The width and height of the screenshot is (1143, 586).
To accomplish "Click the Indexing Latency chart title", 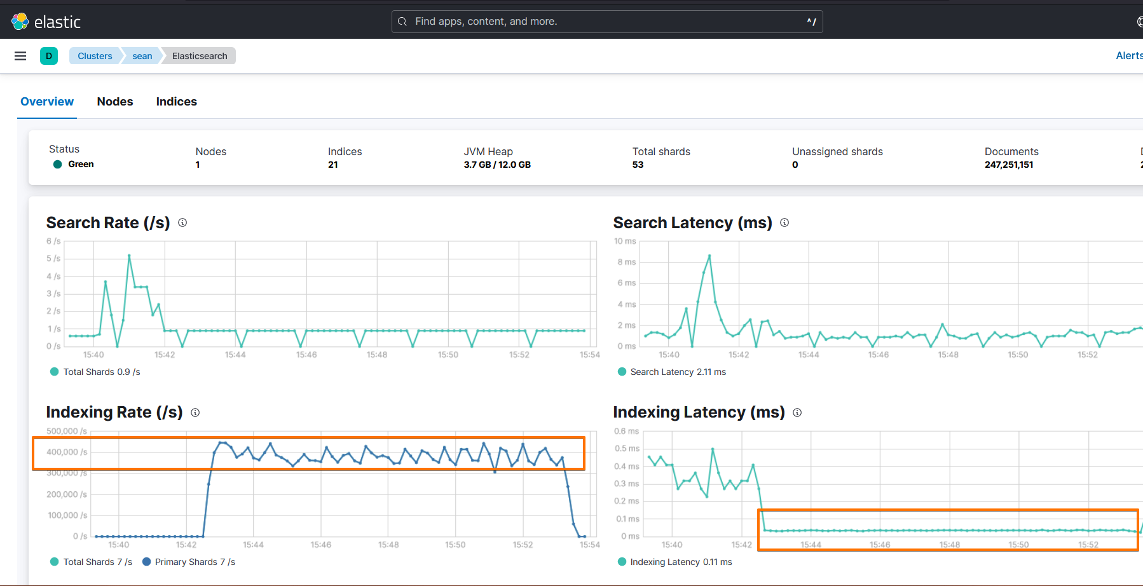I will 699,412.
